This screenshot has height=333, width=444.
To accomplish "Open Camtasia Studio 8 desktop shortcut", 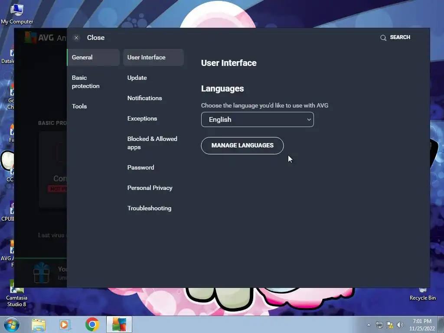I will (x=17, y=294).
